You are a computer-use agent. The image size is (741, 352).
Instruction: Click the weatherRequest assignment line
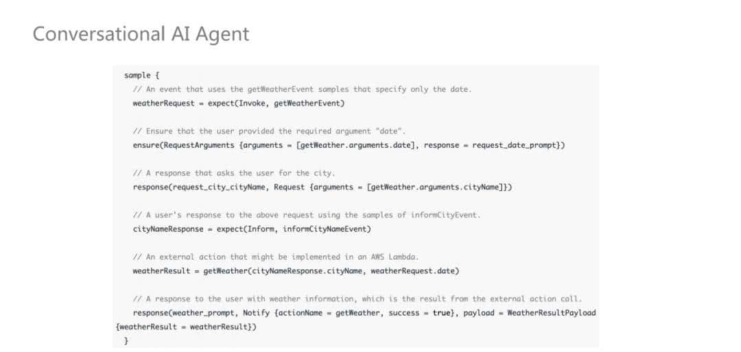tap(238, 103)
